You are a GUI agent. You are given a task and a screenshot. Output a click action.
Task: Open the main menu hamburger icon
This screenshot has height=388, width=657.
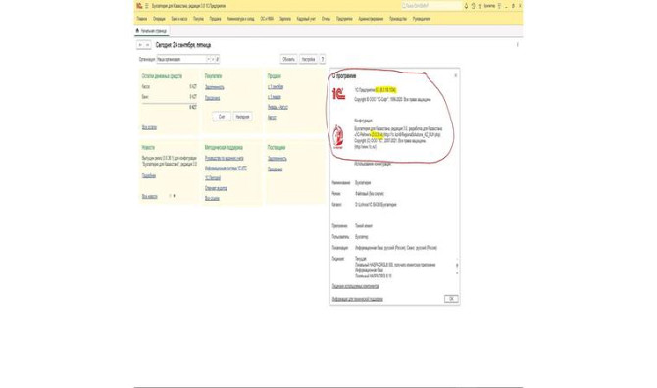pos(147,6)
